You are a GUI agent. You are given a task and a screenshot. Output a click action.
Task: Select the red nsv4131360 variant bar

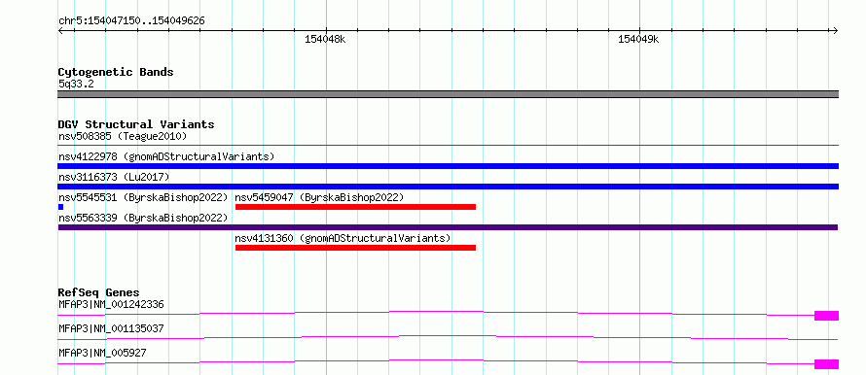355,248
